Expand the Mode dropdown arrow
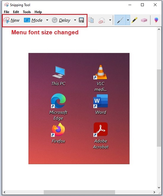 pos(47,20)
